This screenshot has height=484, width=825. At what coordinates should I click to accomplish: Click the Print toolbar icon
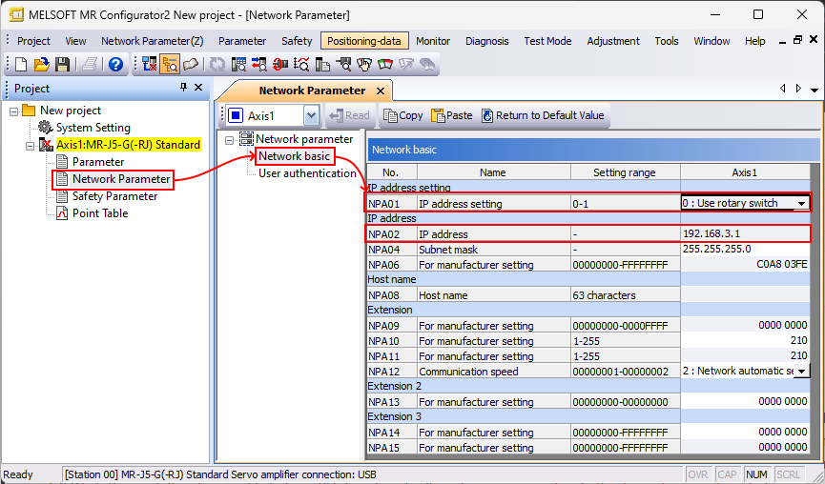tap(90, 64)
